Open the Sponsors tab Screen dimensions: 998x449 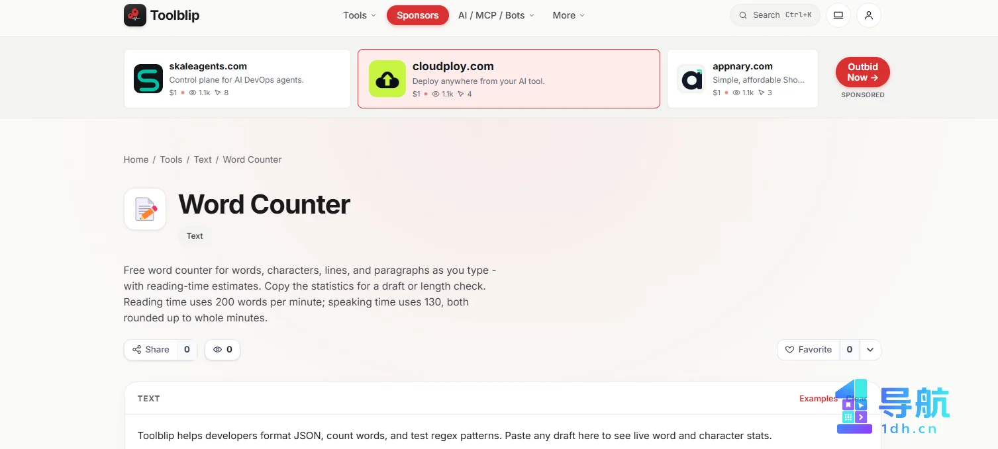418,15
